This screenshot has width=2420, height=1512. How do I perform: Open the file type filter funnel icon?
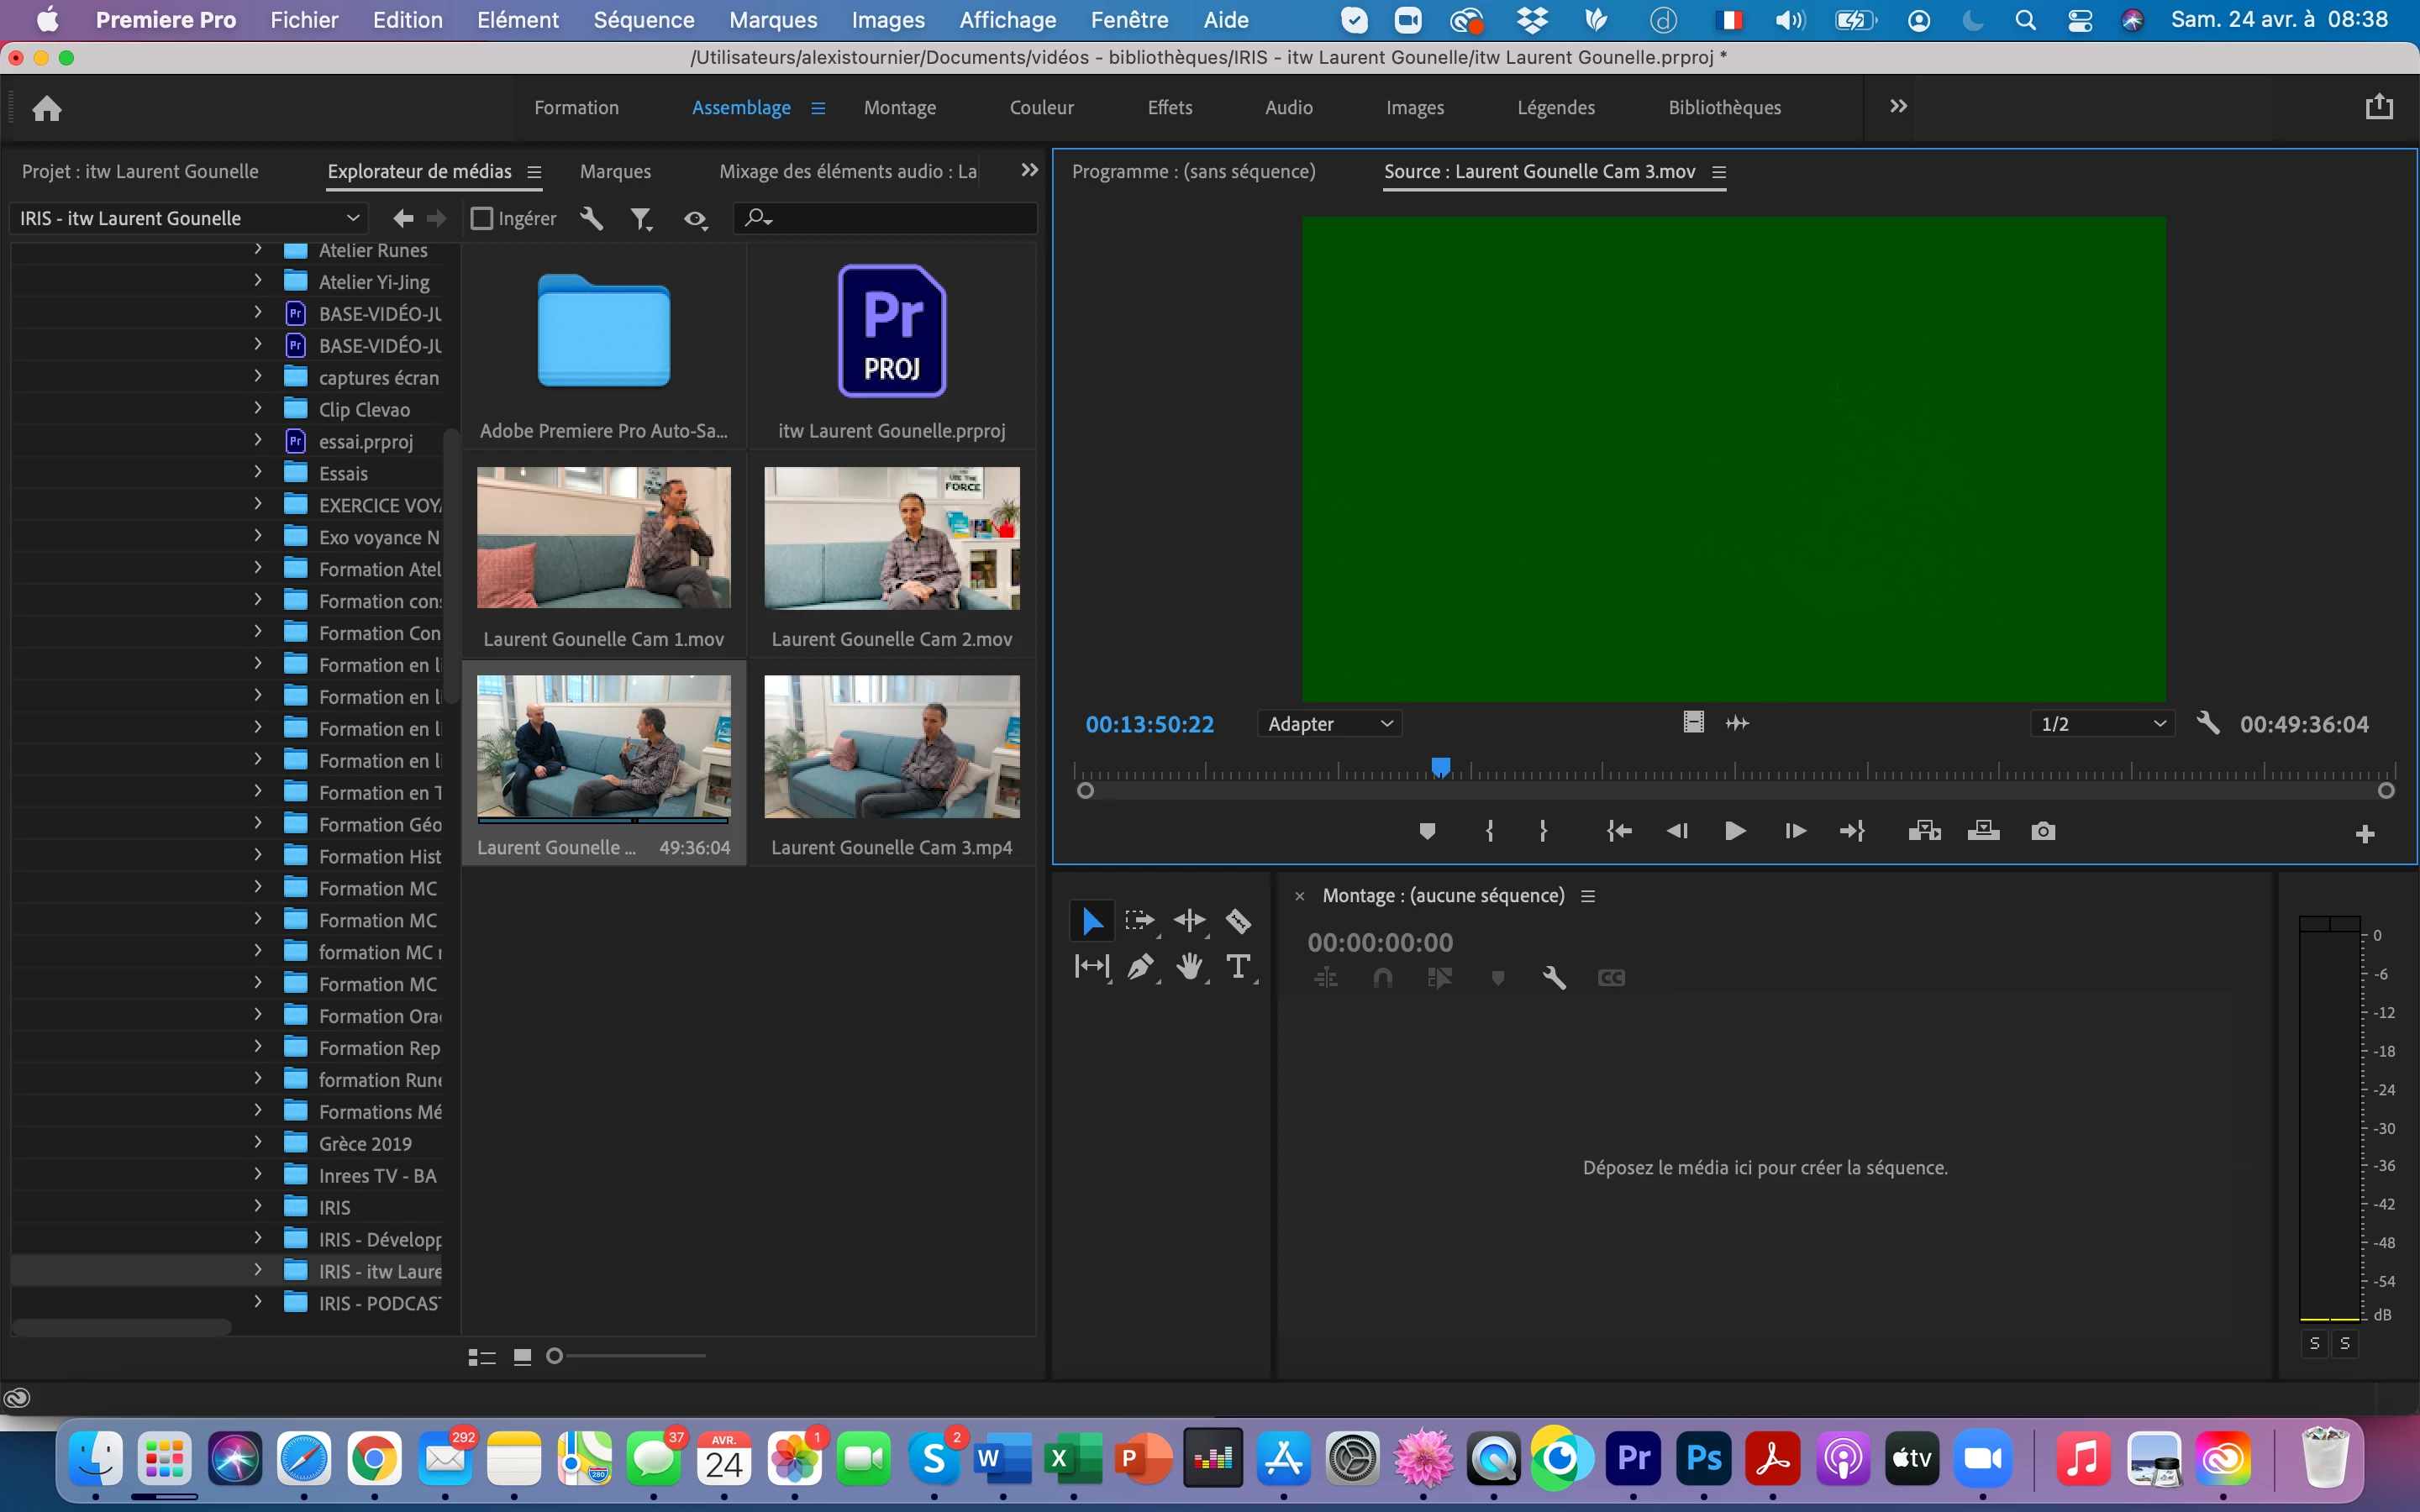641,219
